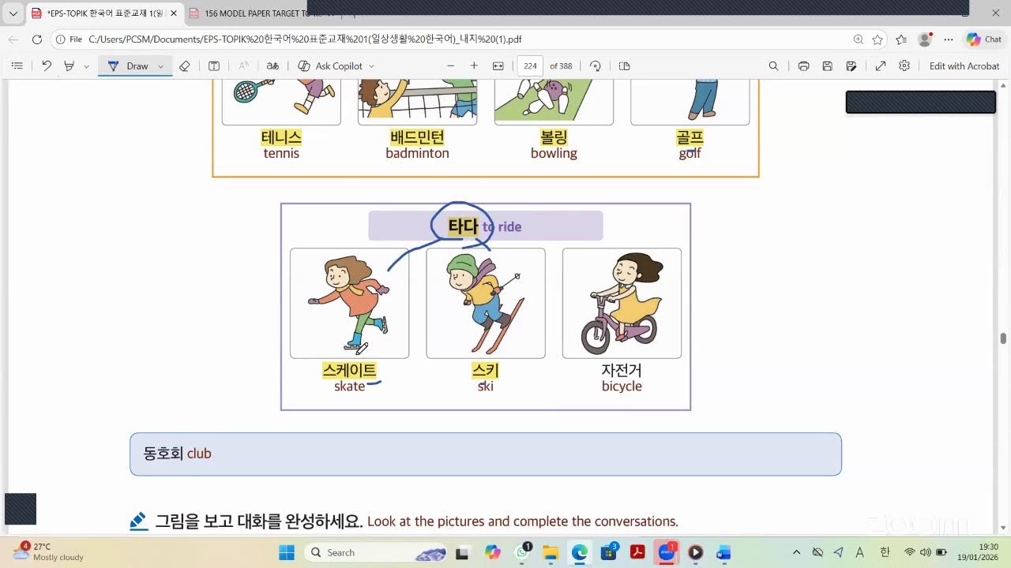Open PDF viewer settings gear

click(904, 66)
